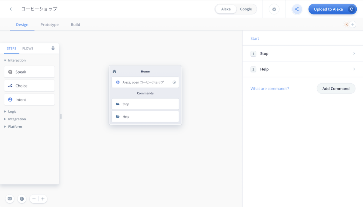The image size is (363, 207).
Task: Click number 1 badge beside Stop
Action: point(253,54)
